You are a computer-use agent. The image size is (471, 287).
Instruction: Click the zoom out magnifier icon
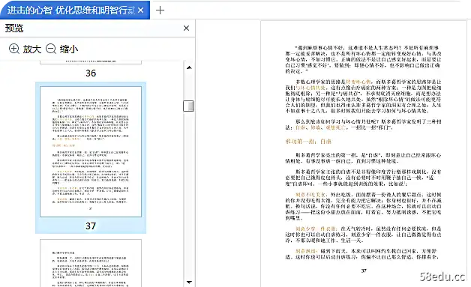coord(51,49)
